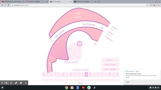Reload the Pink Trombone page
The width and height of the screenshot is (161, 90).
9,5
